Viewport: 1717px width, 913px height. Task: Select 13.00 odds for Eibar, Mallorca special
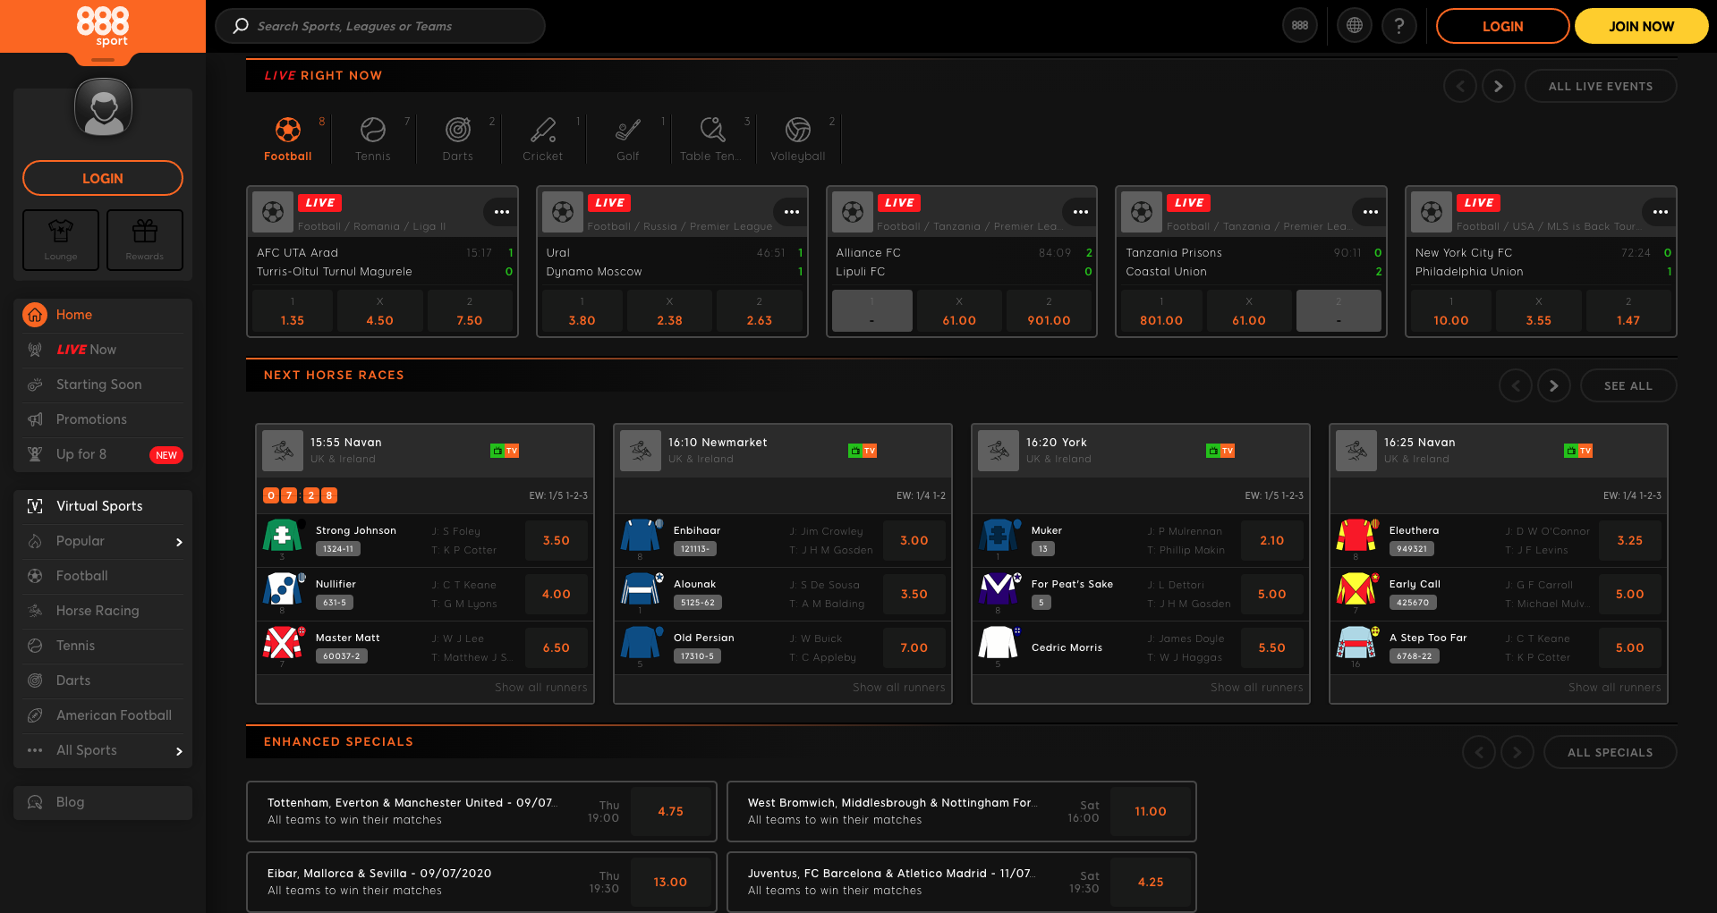click(670, 882)
